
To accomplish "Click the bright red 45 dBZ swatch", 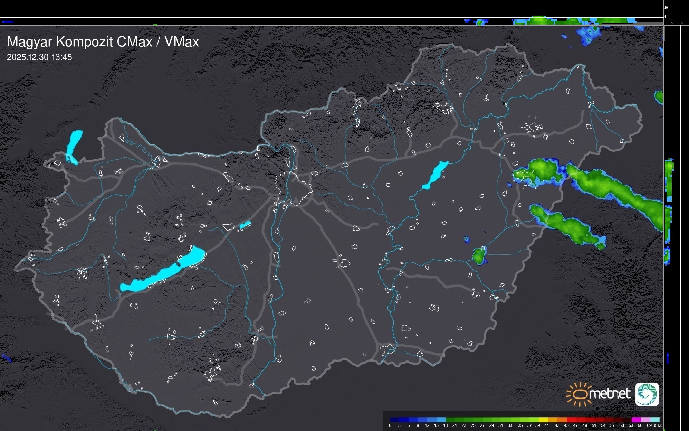I will click(571, 420).
